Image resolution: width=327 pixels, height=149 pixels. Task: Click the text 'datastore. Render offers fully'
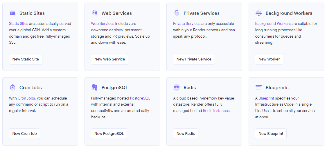(198, 104)
